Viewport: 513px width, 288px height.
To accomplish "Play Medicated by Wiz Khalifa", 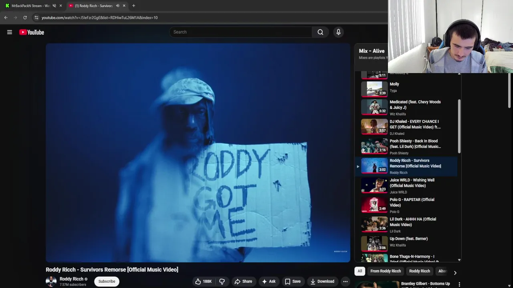I will (x=406, y=107).
